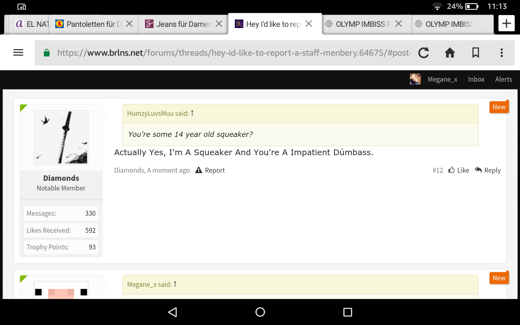Open the three-dot browser options menu
This screenshot has height=325, width=520.
[502, 52]
